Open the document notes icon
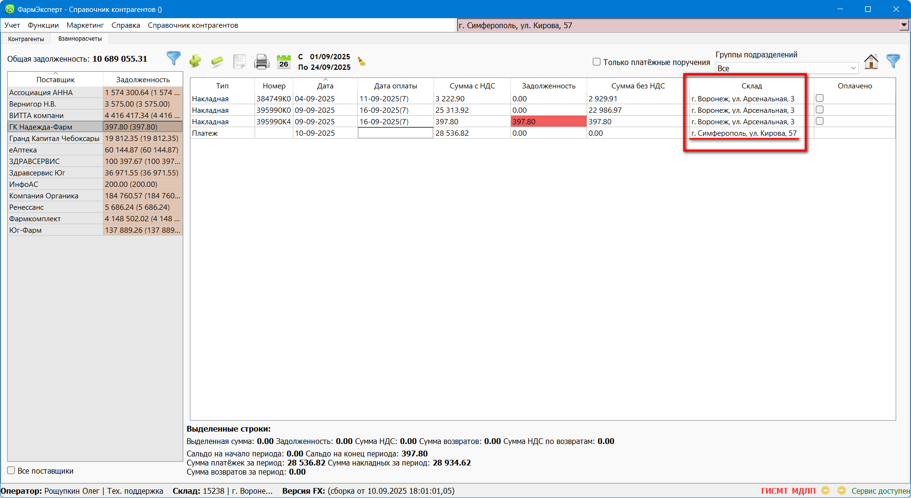 point(239,61)
